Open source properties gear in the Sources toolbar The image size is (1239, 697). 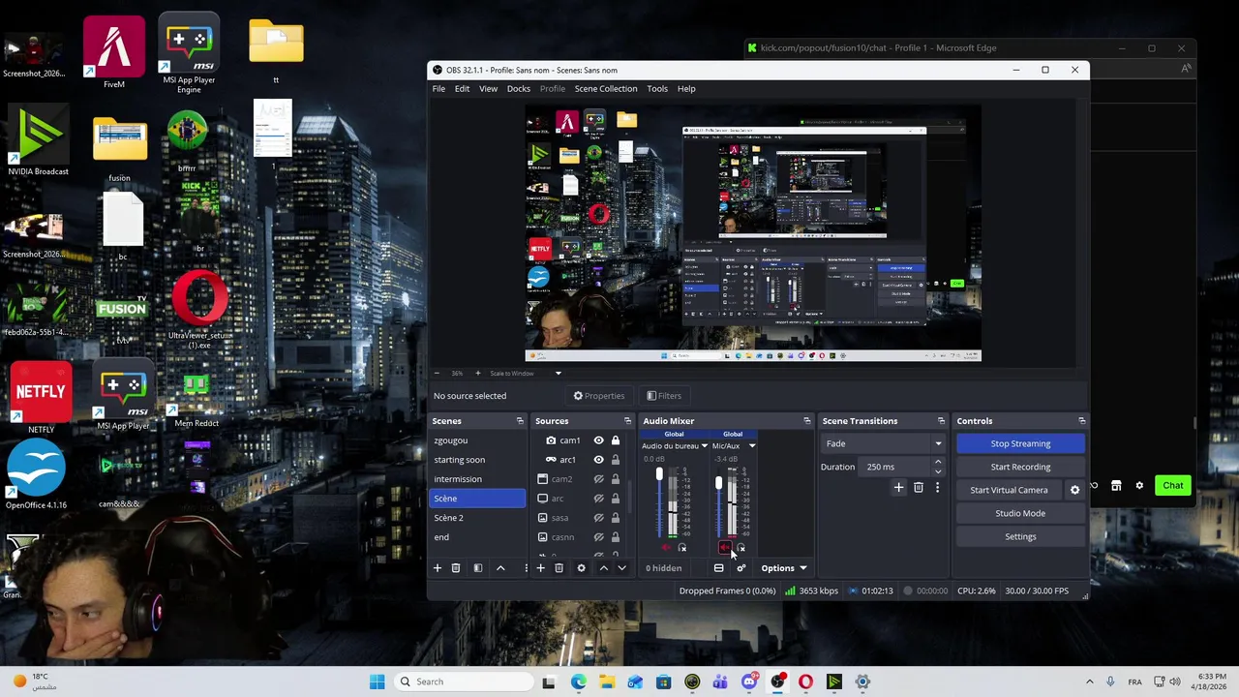(x=581, y=568)
